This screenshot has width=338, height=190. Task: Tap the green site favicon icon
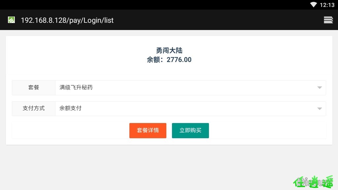click(x=12, y=20)
